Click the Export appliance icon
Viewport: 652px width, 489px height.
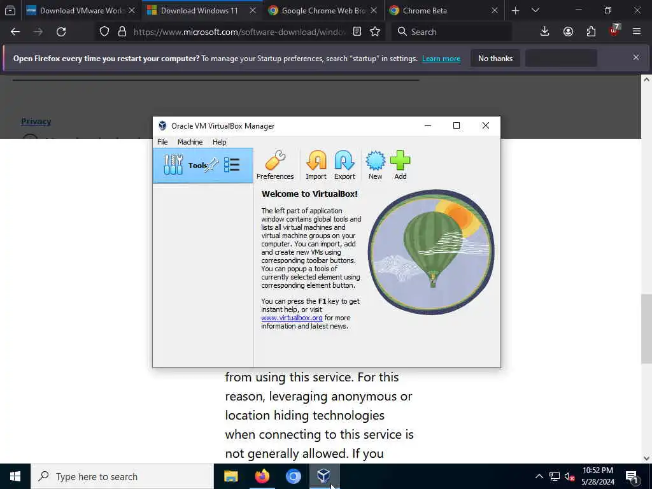click(344, 165)
